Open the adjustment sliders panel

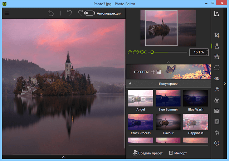pyautogui.click(x=216, y=57)
